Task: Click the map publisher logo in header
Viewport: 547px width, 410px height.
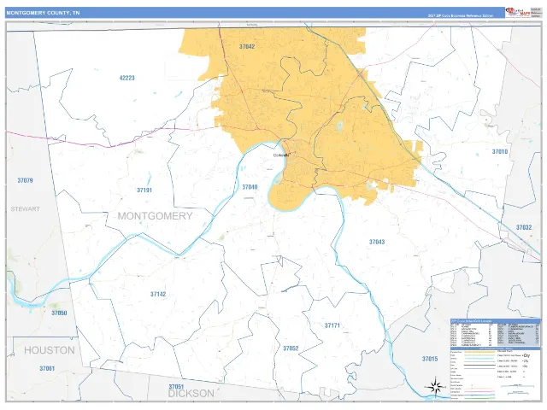Action: pos(518,13)
